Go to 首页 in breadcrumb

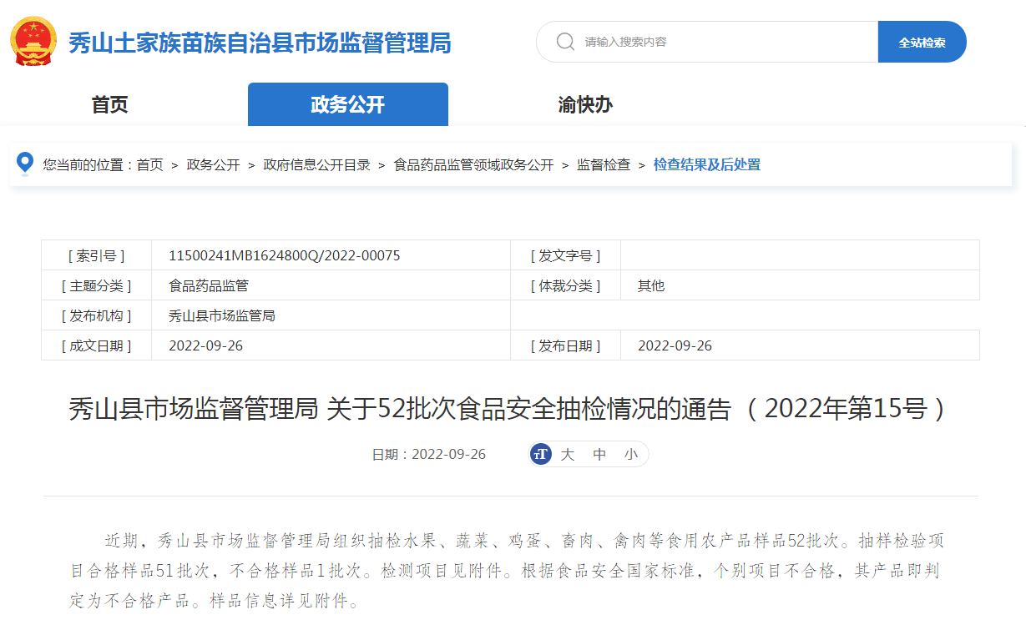(x=150, y=165)
